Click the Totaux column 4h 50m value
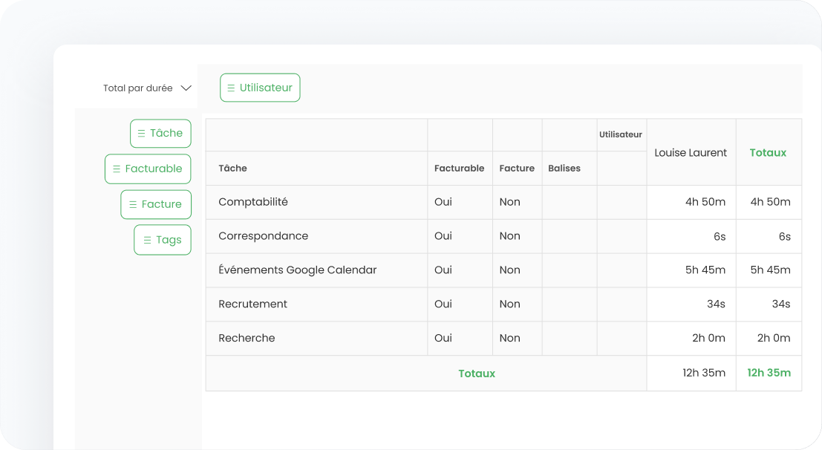Viewport: 822px width, 450px height. (x=770, y=202)
